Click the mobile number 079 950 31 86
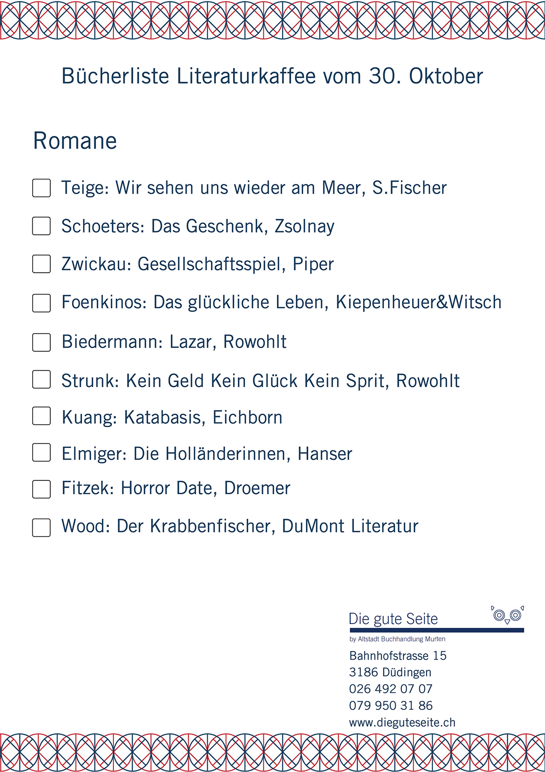The height and width of the screenshot is (772, 545). click(390, 705)
